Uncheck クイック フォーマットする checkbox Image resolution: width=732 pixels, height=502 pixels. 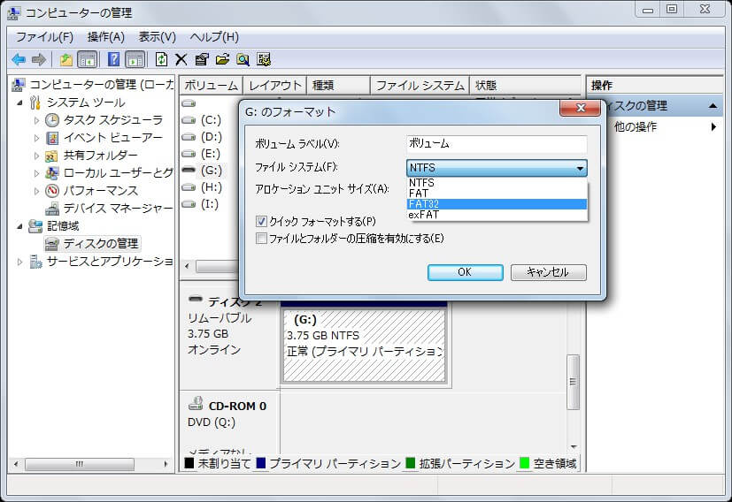pyautogui.click(x=261, y=221)
